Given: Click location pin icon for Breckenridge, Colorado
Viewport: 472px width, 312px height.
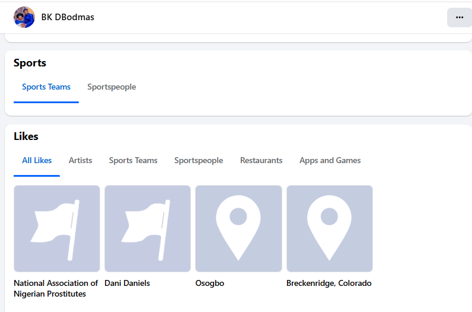Looking at the screenshot, I should [x=329, y=229].
